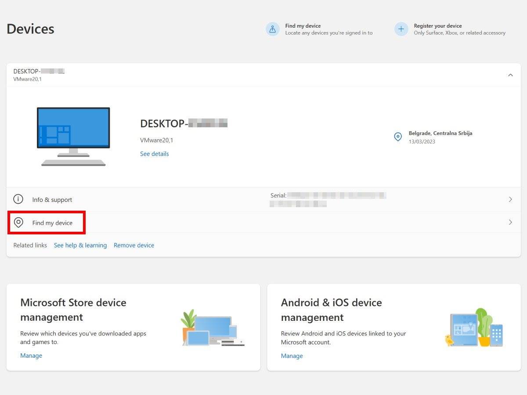
Task: Click the Find my device icon in header
Action: 273,29
